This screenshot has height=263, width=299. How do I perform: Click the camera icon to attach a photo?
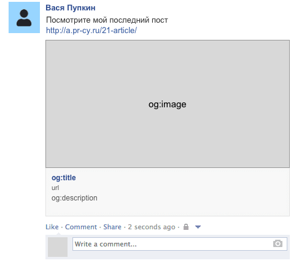point(278,243)
